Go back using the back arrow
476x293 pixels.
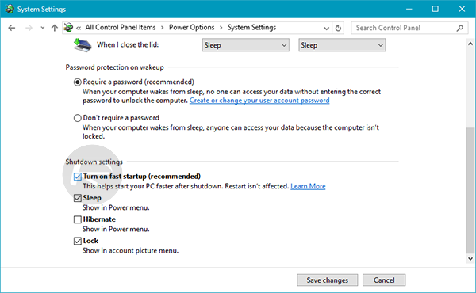coord(12,28)
